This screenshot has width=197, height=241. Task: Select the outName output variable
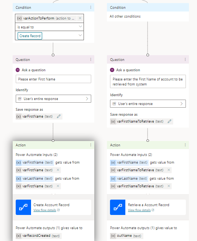tap(126, 236)
